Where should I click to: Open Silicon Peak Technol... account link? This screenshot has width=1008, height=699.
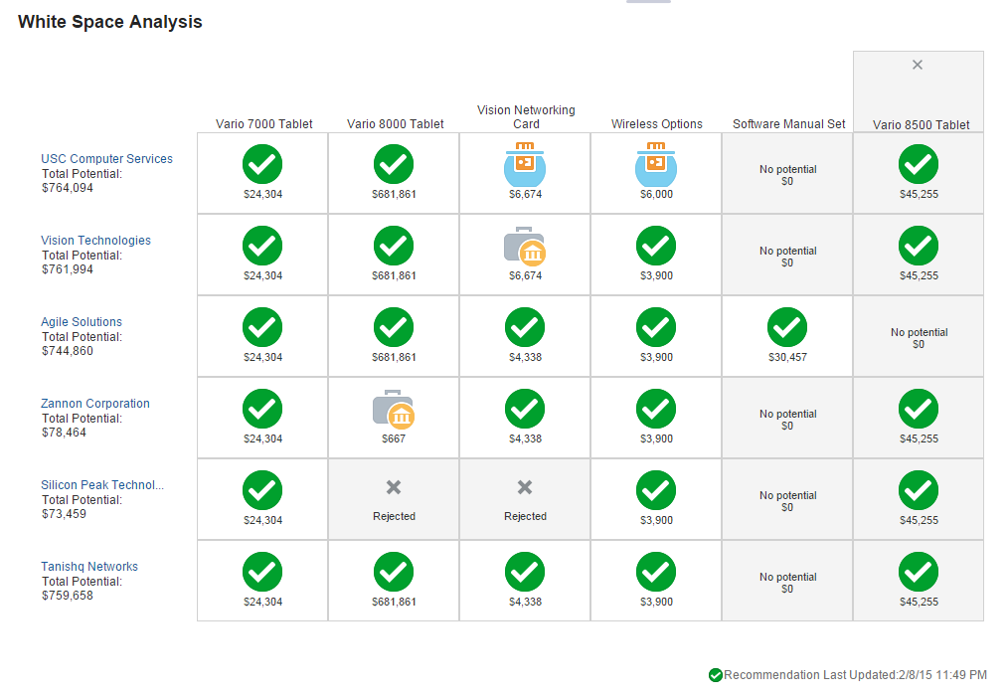pyautogui.click(x=102, y=485)
